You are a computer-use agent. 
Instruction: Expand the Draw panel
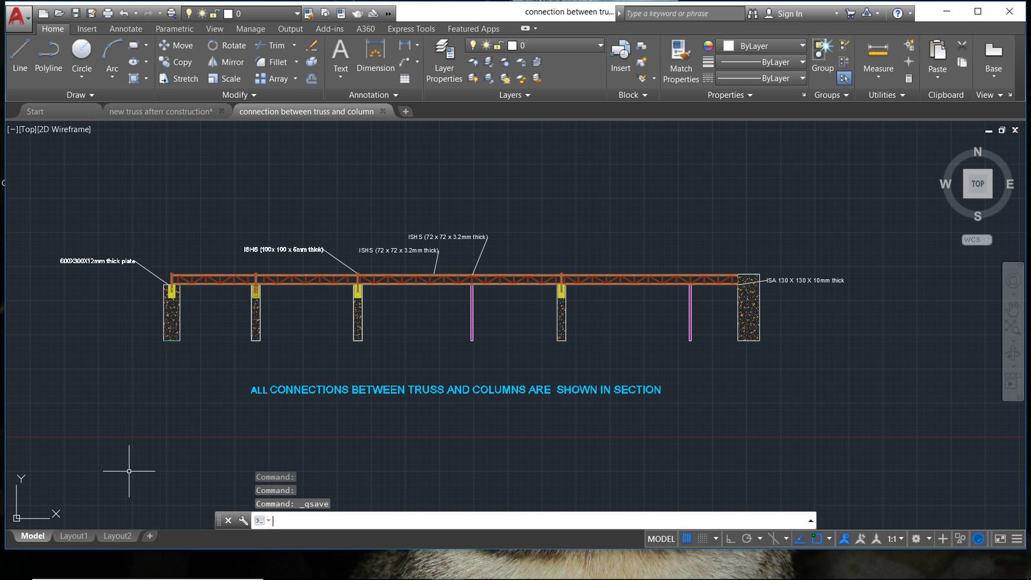tap(80, 95)
